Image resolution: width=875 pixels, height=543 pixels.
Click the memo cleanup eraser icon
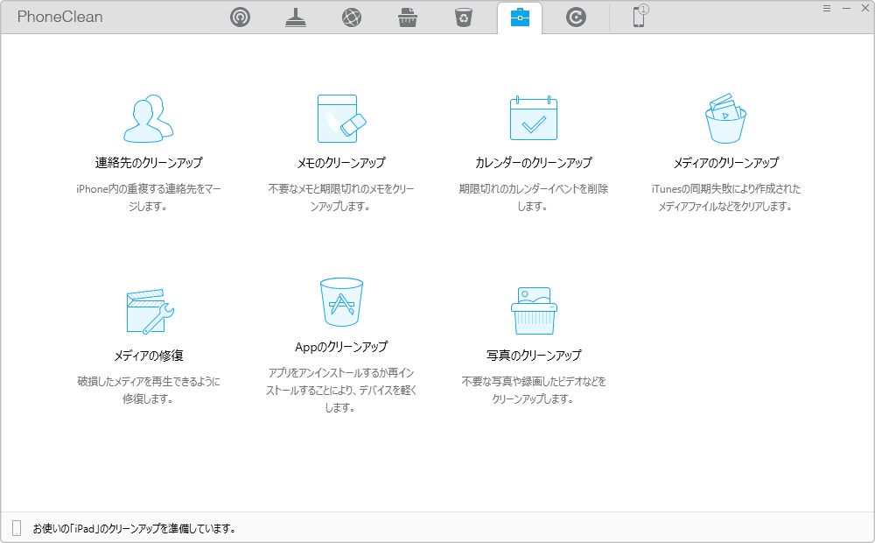pos(341,118)
